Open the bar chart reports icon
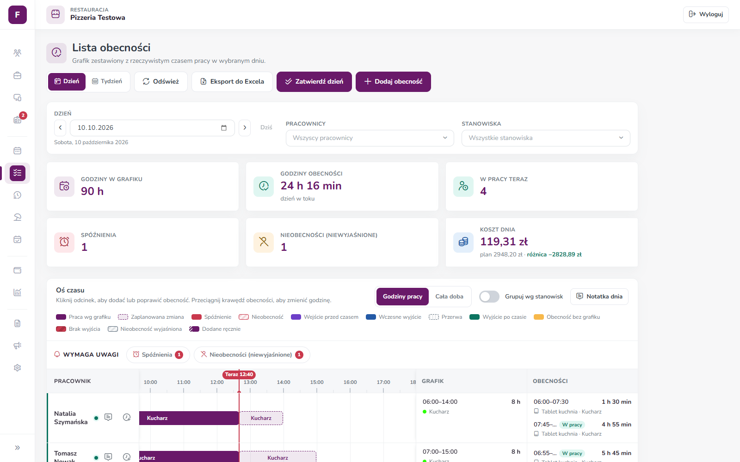The height and width of the screenshot is (462, 740). [17, 292]
